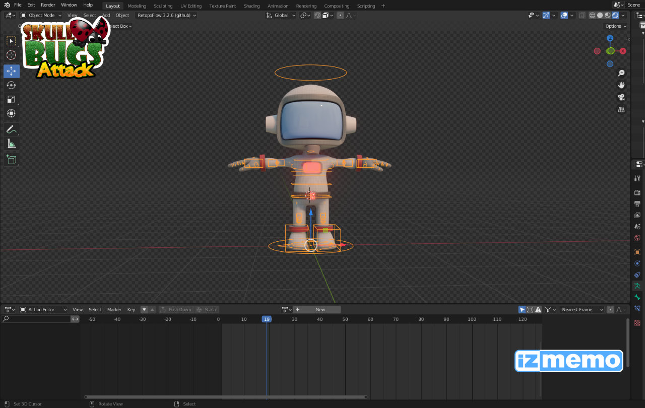Expand the Nearest Frame snapping dropdown
This screenshot has width=645, height=408.
(582, 310)
